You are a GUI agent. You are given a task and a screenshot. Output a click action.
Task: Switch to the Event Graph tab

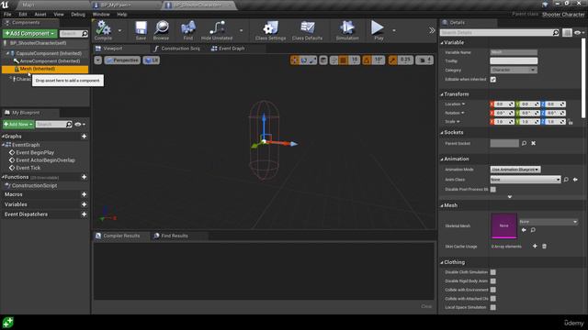(228, 49)
